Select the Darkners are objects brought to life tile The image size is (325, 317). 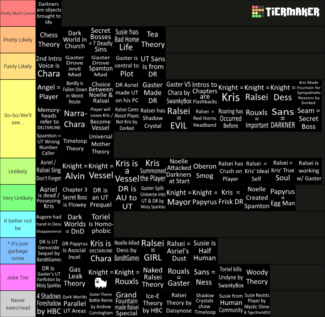click(x=49, y=13)
